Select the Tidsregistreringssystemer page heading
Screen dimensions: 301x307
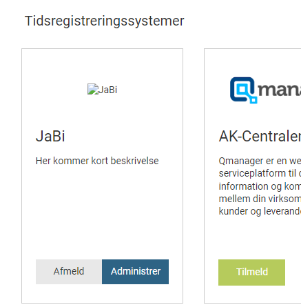(104, 21)
